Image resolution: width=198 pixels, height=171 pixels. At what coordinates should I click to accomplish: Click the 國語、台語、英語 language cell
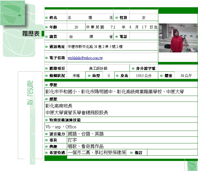[86, 134]
